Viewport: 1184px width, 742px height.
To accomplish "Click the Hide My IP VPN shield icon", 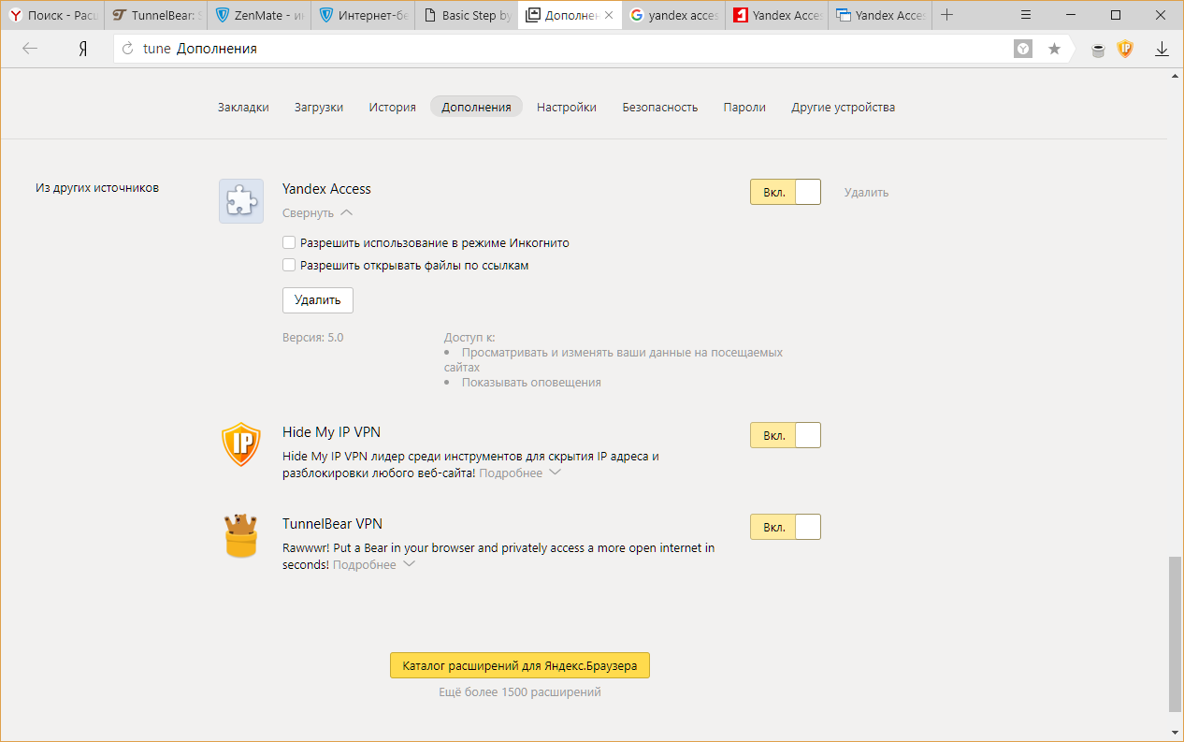I will coord(241,444).
